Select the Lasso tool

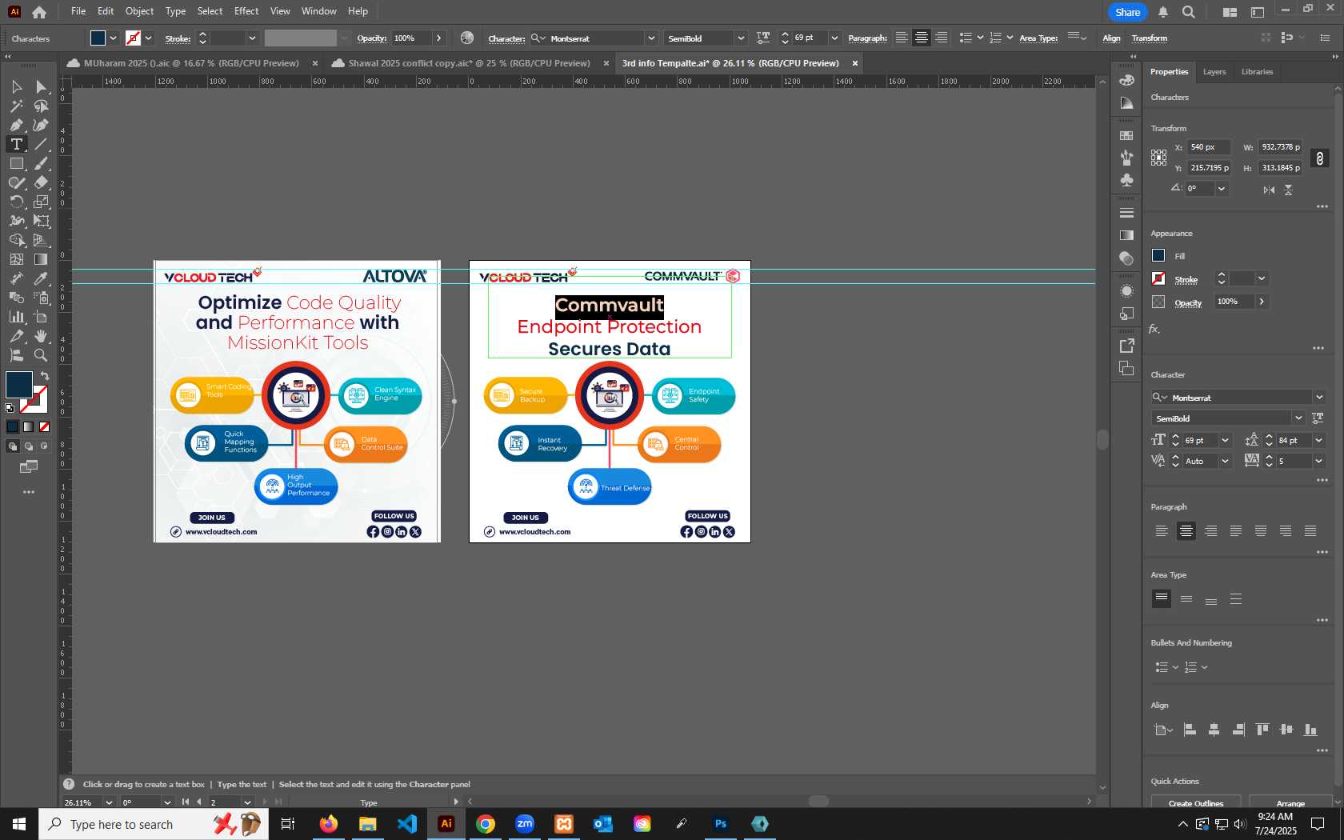pos(41,106)
